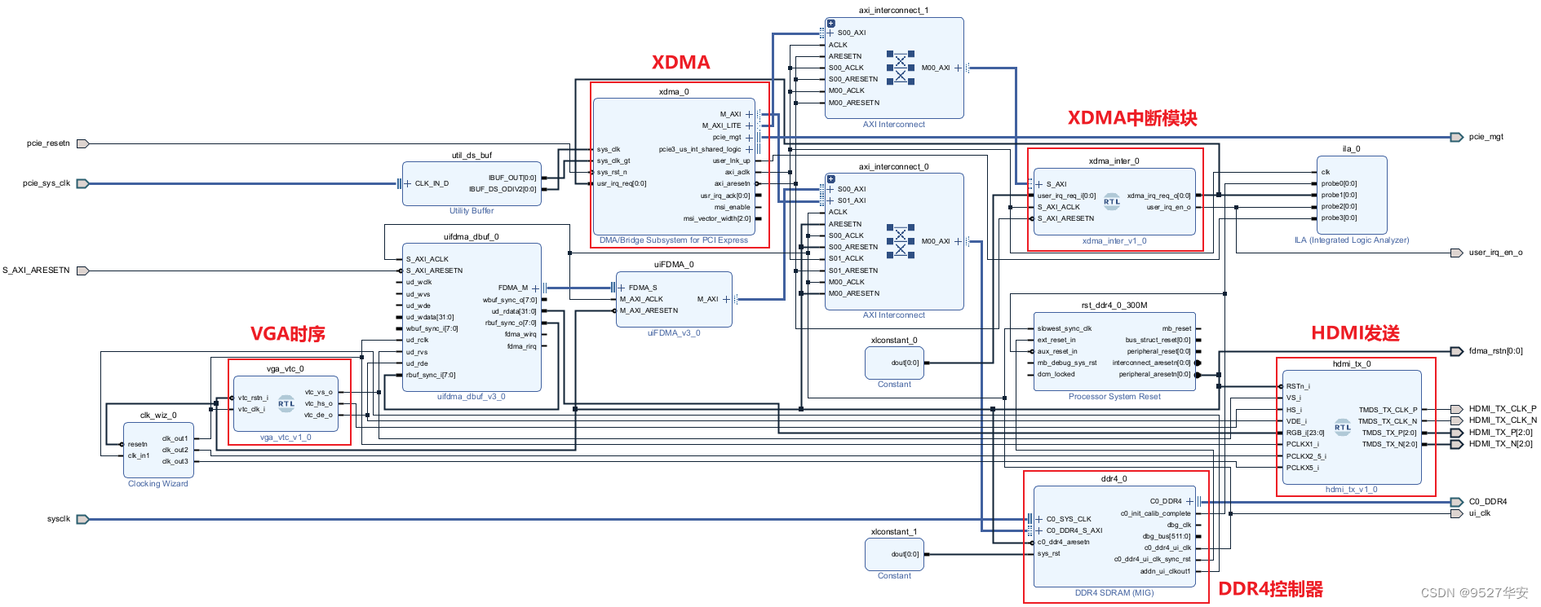Select the user_irq_en_o output port symbol
1541x607 pixels.
pos(1456,253)
